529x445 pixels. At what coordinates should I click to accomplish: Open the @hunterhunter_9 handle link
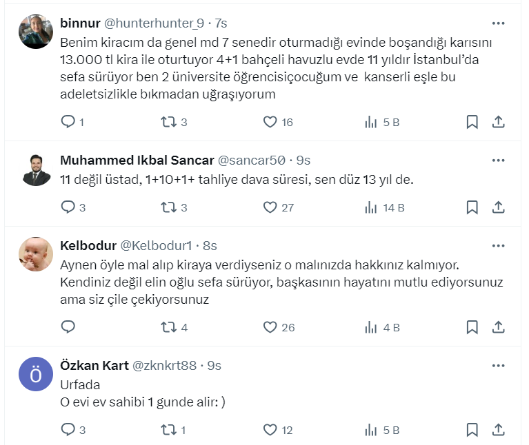[154, 23]
